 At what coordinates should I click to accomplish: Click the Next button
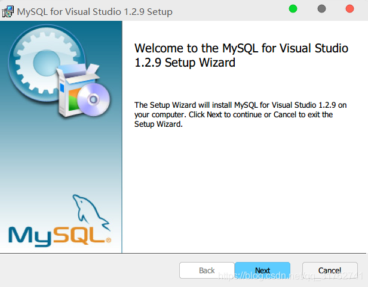tap(262, 270)
